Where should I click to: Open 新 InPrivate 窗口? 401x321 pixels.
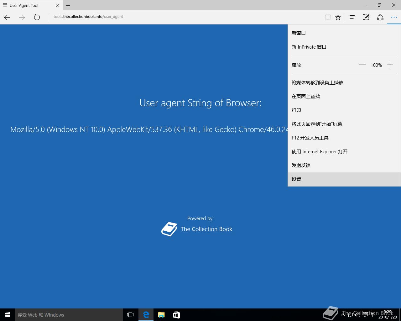click(344, 47)
